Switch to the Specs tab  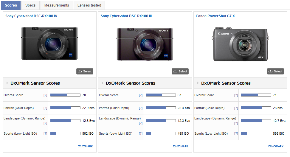30,5
